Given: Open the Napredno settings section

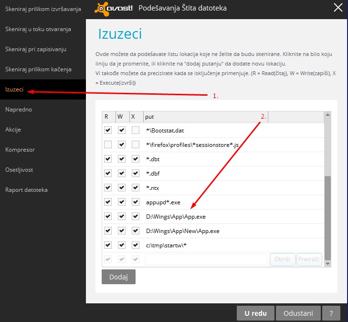Looking at the screenshot, I should (x=19, y=110).
